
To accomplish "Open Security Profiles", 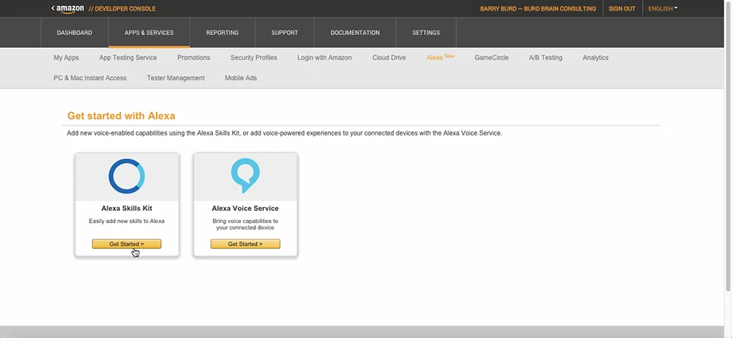I will click(253, 58).
